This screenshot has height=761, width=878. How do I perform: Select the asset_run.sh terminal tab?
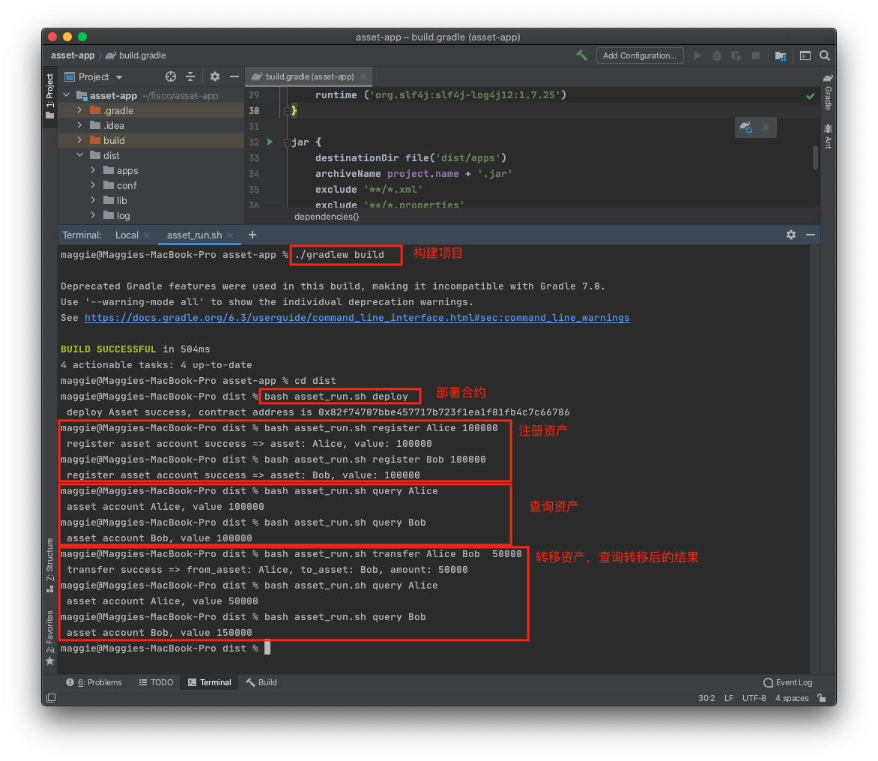pos(194,235)
